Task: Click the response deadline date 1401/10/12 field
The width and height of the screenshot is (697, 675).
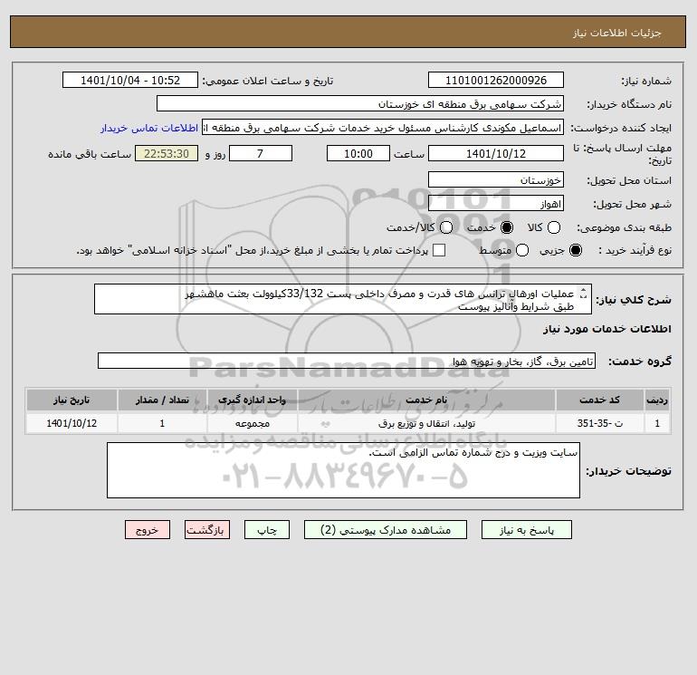Action: click(496, 153)
